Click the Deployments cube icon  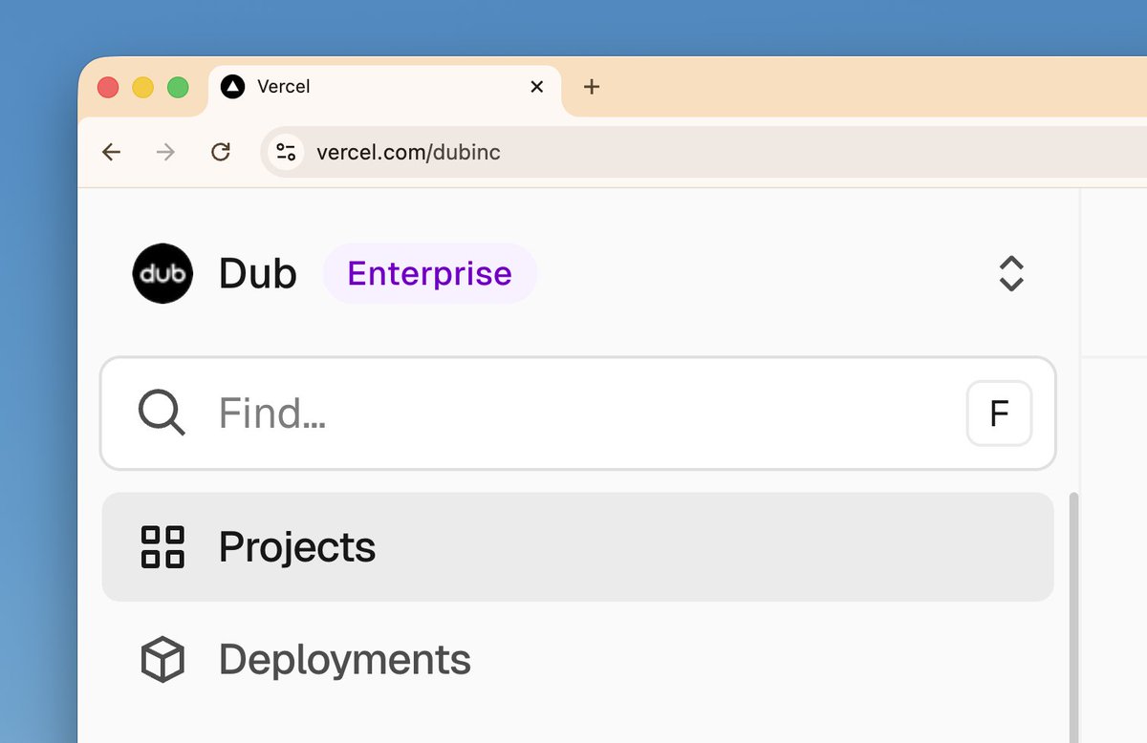pos(162,660)
